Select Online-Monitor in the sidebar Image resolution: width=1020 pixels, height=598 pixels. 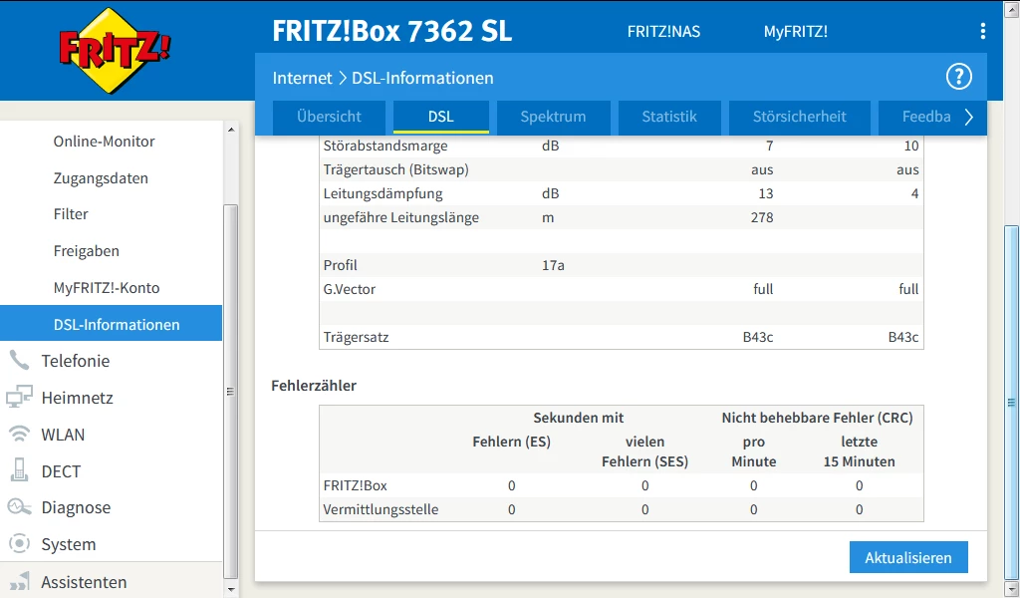[104, 142]
